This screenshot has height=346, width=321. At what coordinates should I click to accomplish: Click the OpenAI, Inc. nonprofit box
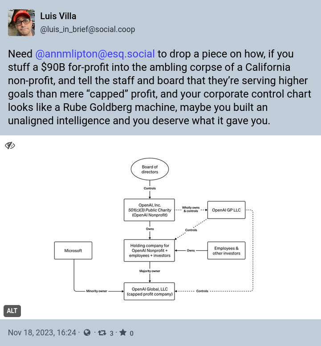tap(149, 210)
